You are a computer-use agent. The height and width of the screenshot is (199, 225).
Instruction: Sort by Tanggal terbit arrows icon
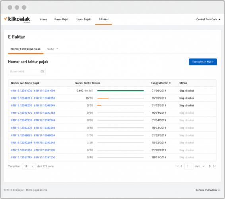pyautogui.click(x=170, y=83)
